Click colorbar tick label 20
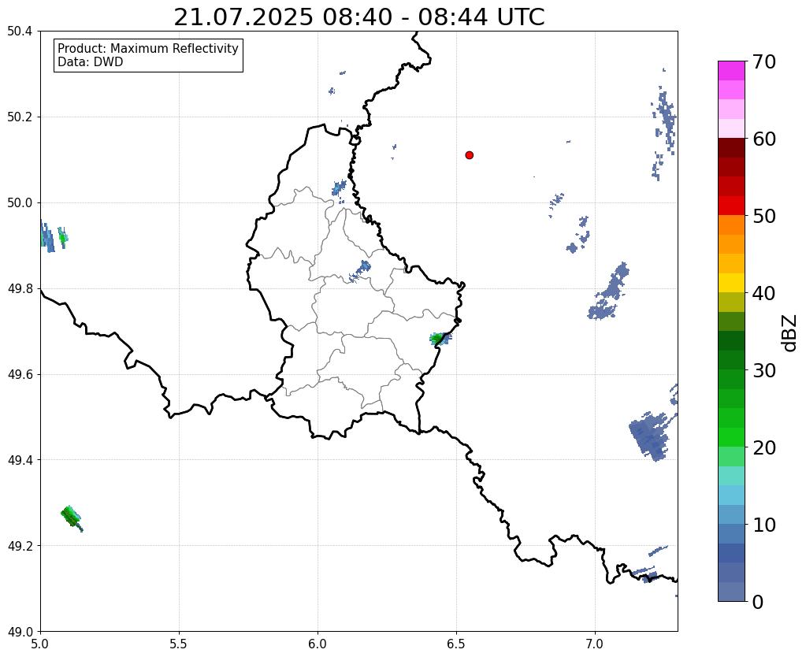 point(764,447)
